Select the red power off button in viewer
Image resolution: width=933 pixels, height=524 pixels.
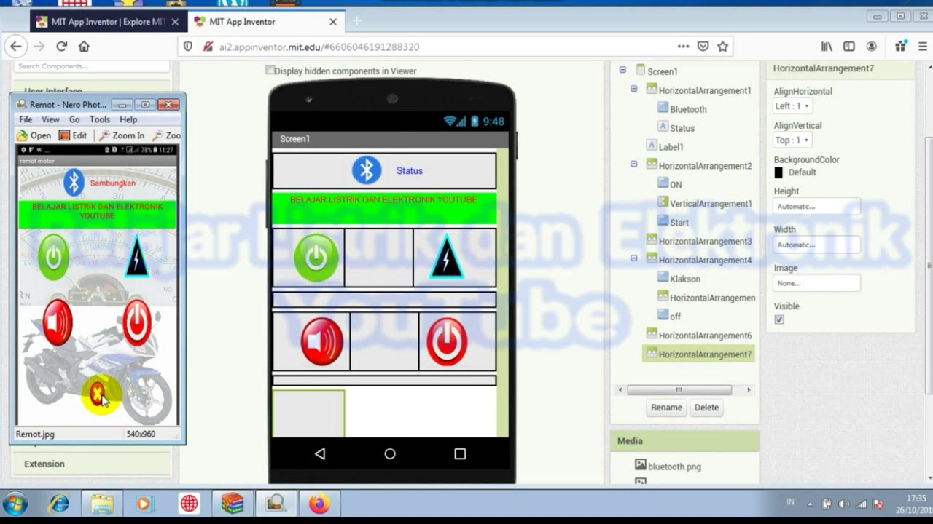point(447,341)
